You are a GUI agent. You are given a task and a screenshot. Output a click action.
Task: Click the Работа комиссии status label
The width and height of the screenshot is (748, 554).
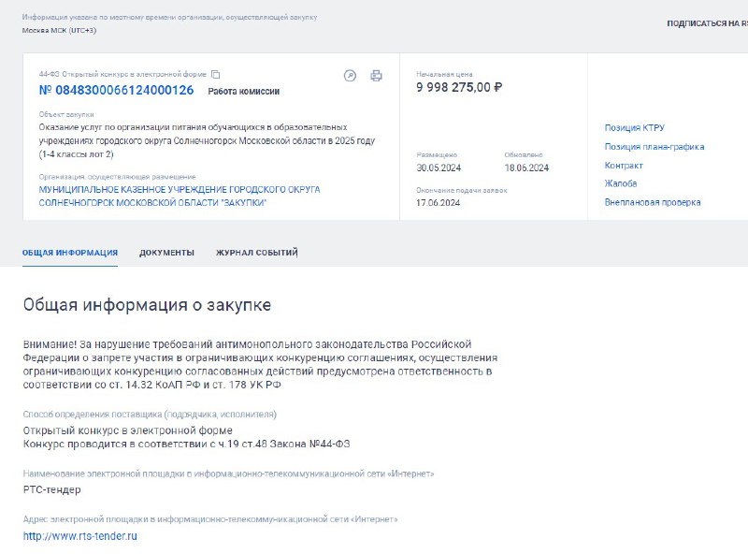[244, 91]
